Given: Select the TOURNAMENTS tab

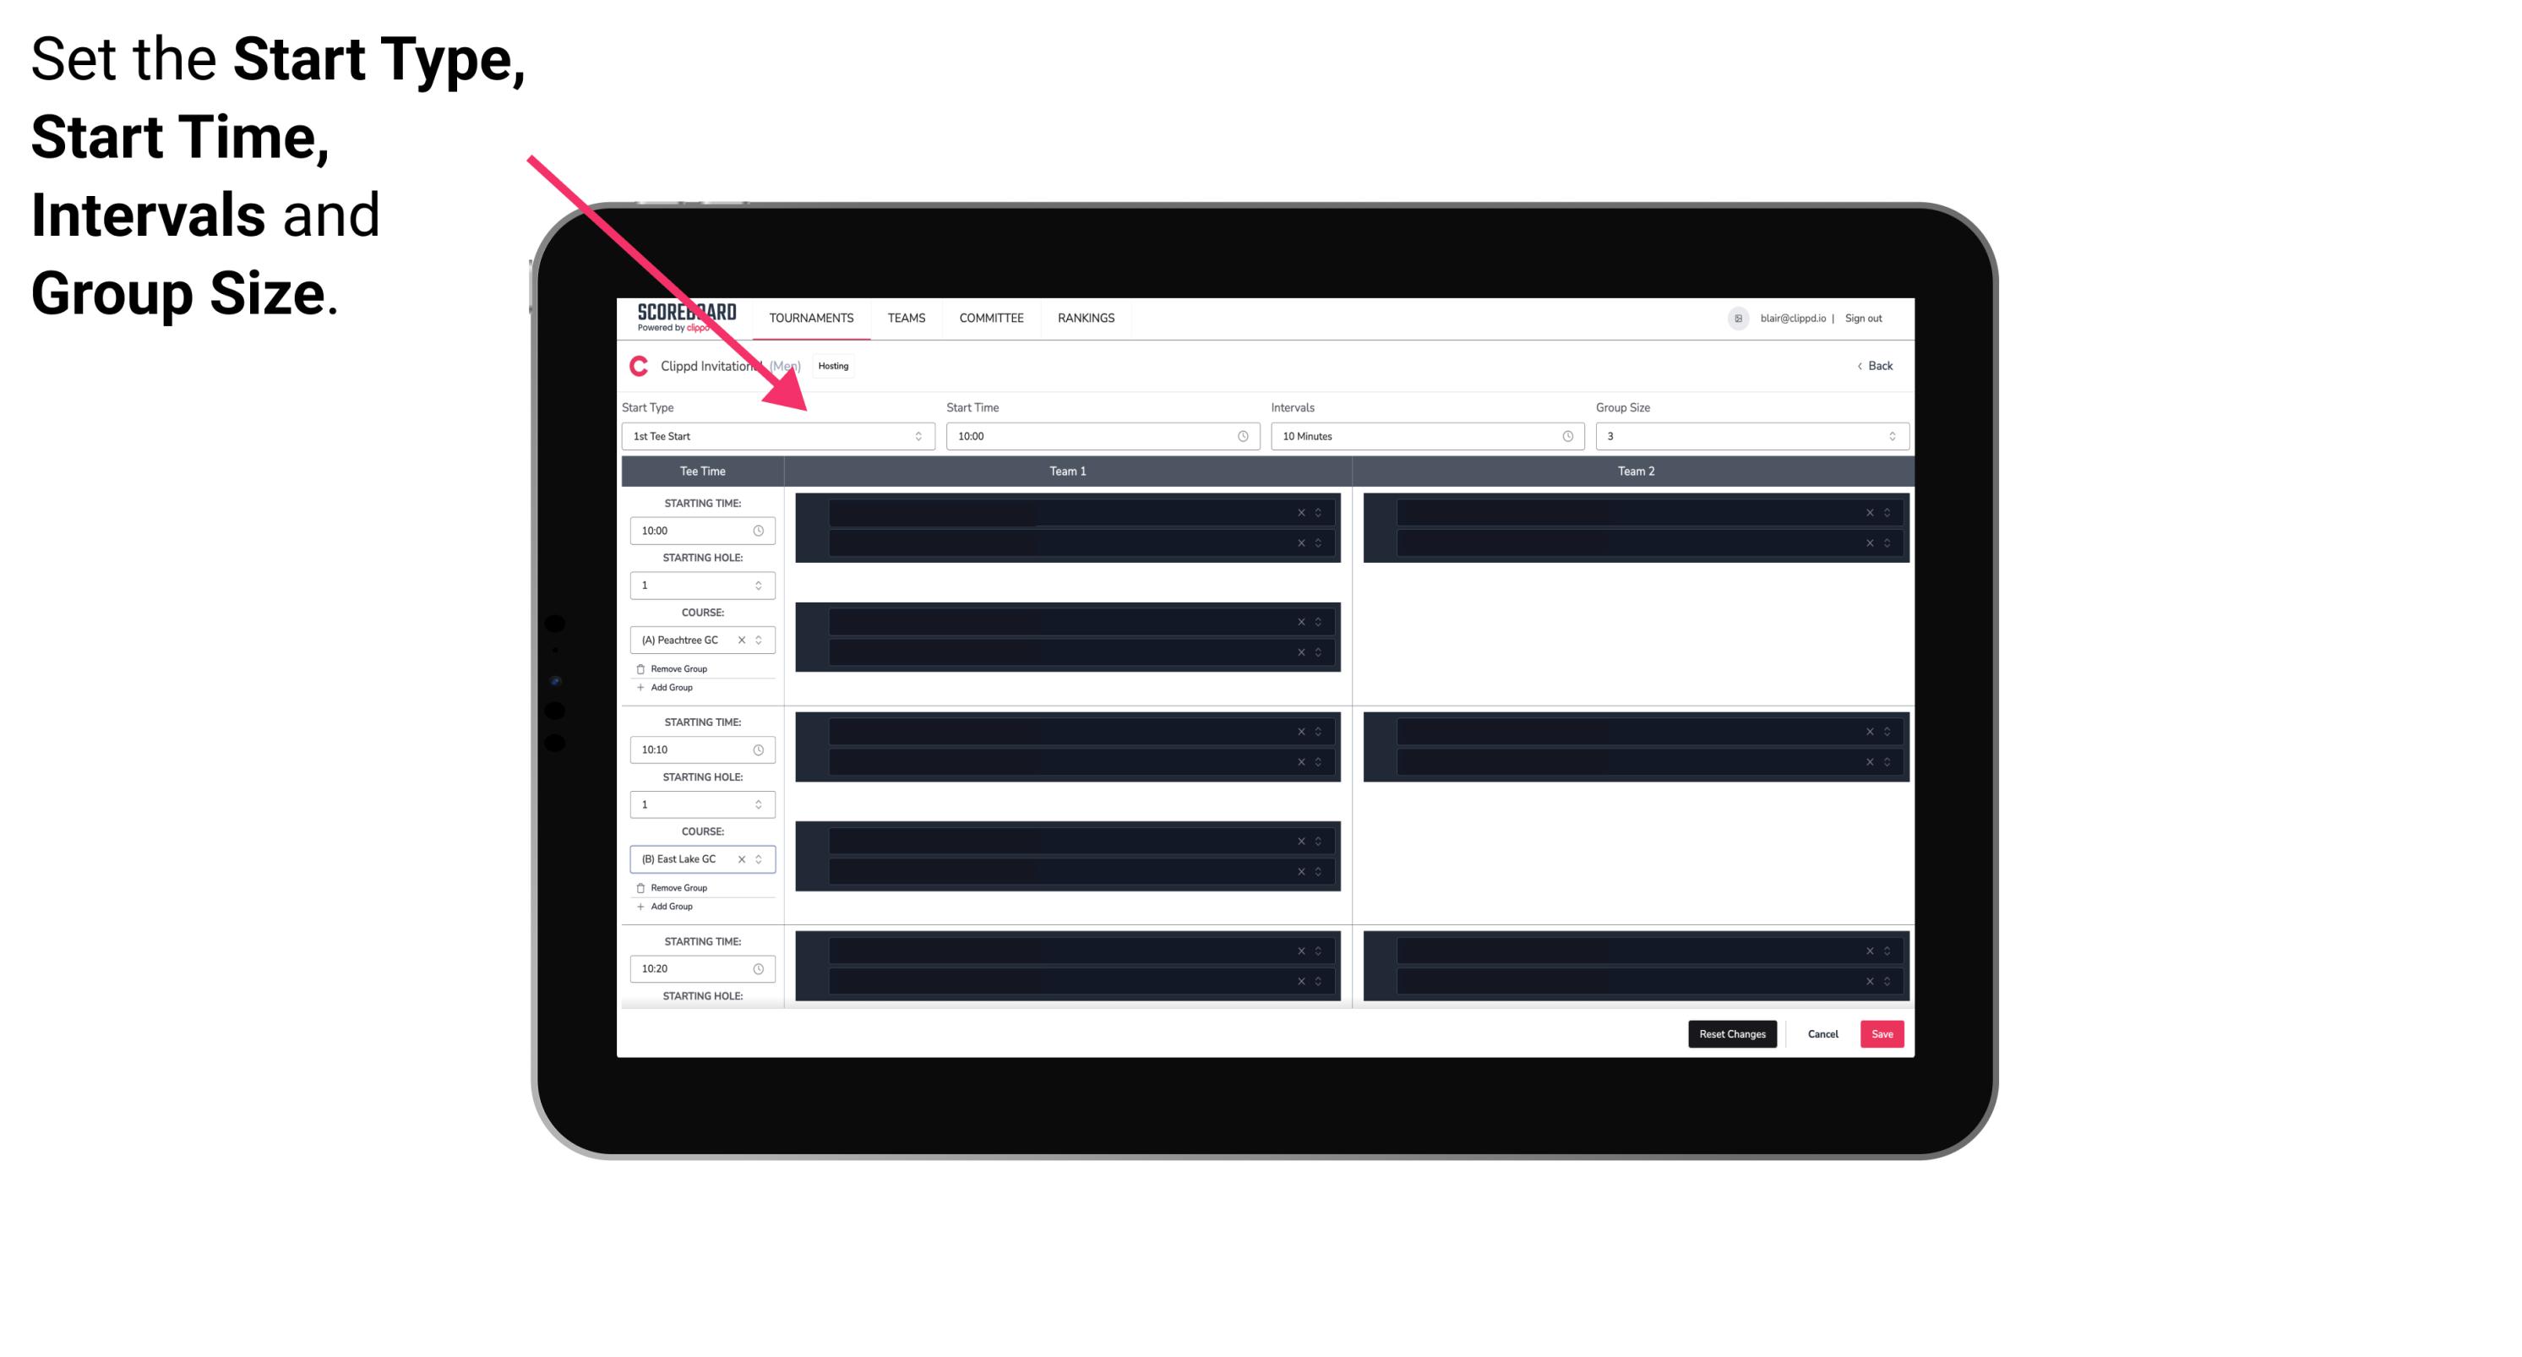Looking at the screenshot, I should pos(812,318).
